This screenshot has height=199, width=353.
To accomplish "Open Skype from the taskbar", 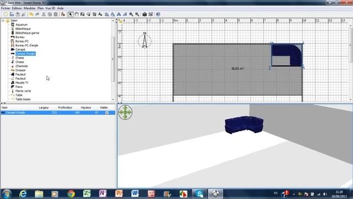I will [199, 194].
